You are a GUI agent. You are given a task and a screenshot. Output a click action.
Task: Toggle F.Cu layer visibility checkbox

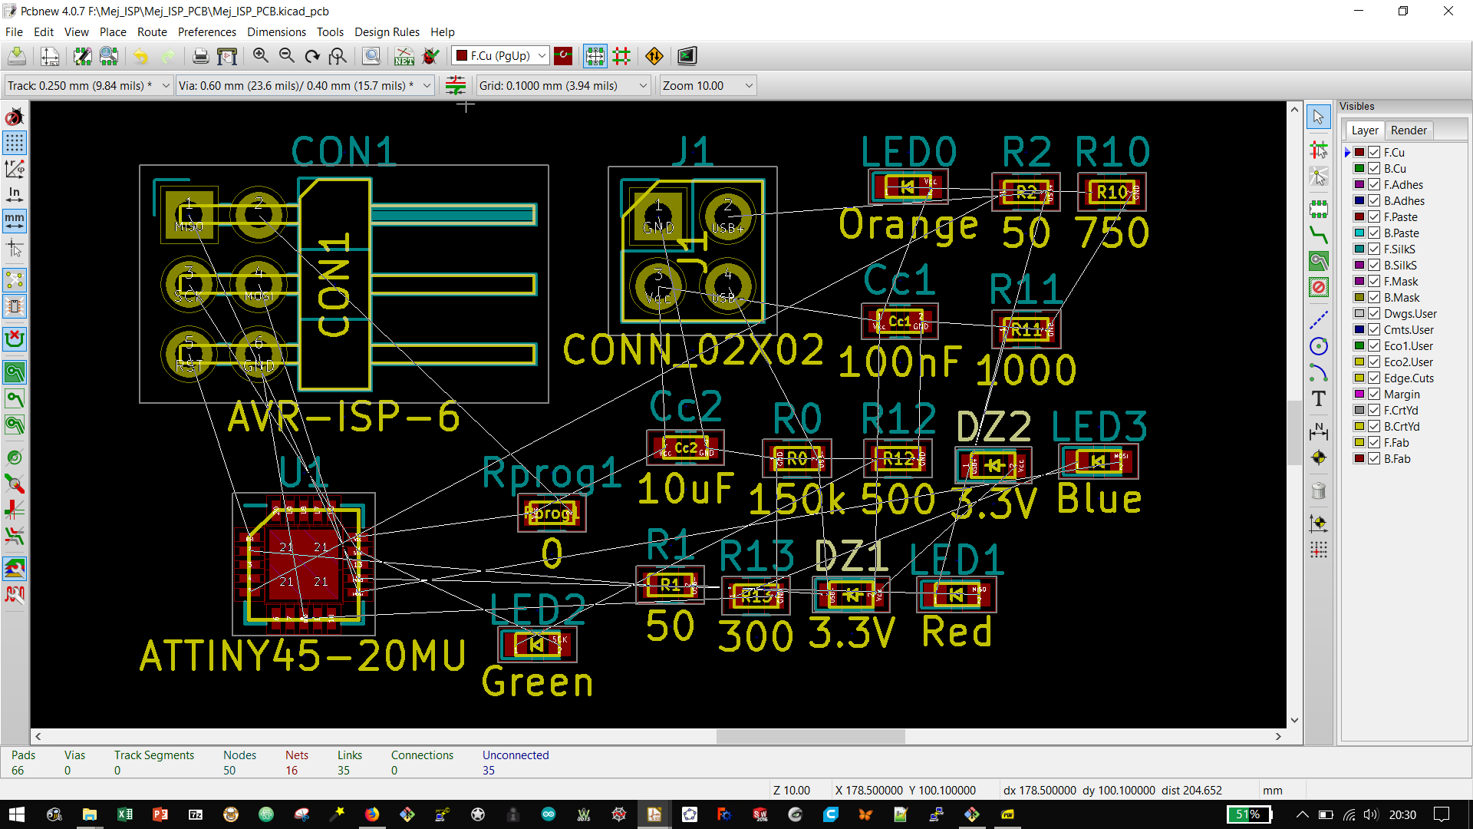1374,153
